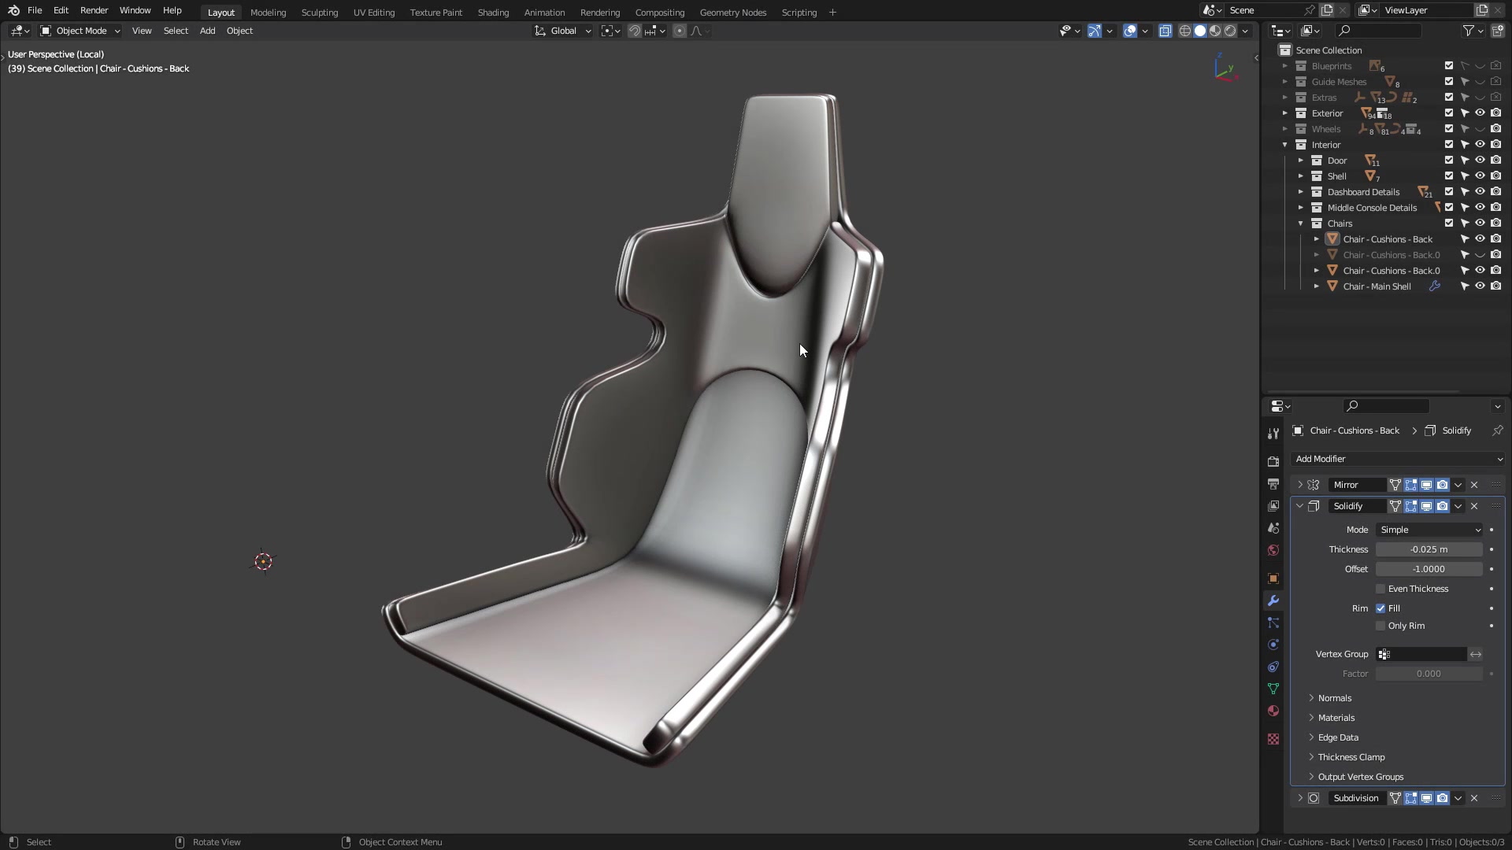
Task: Open the Particles properties tab
Action: point(1273,623)
